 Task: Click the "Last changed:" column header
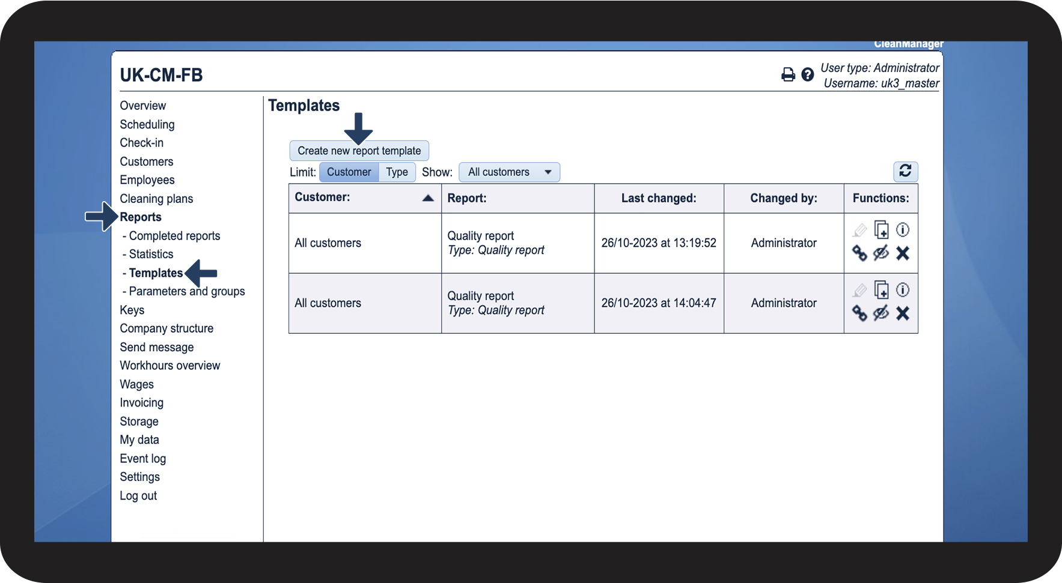[659, 198]
